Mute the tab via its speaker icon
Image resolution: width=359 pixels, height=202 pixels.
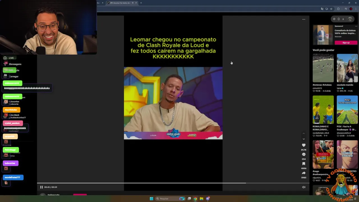click(x=133, y=3)
